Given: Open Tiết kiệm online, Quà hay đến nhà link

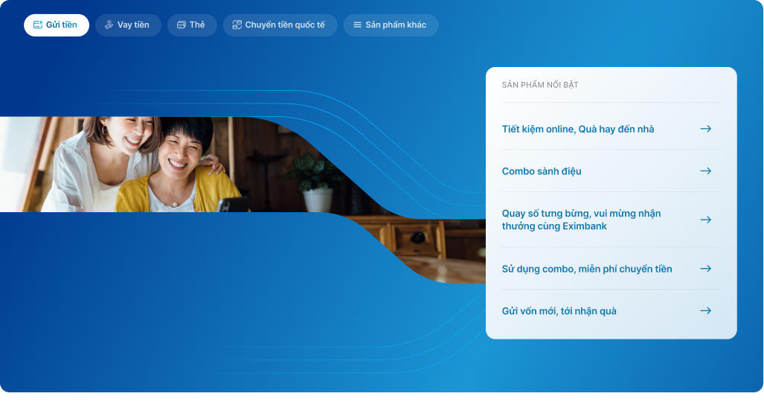Looking at the screenshot, I should pyautogui.click(x=578, y=129).
